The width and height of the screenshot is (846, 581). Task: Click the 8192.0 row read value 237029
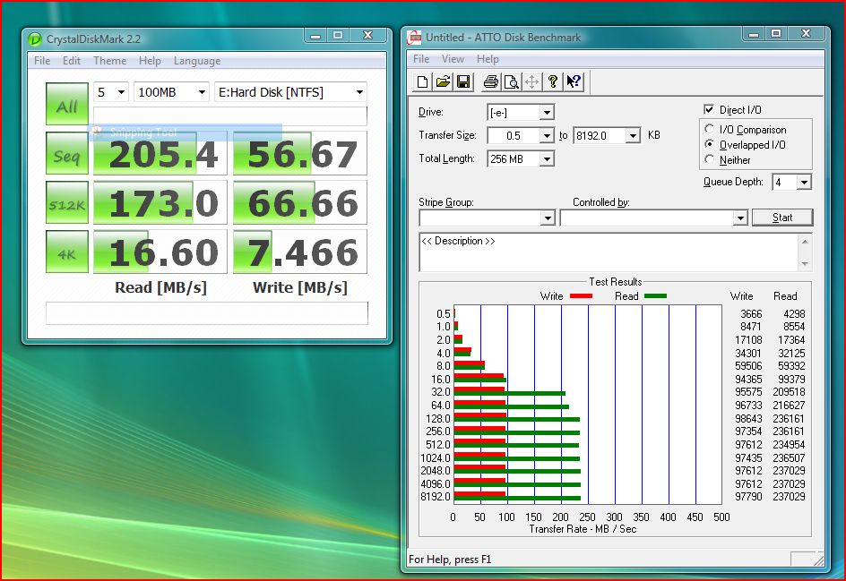[x=789, y=496]
